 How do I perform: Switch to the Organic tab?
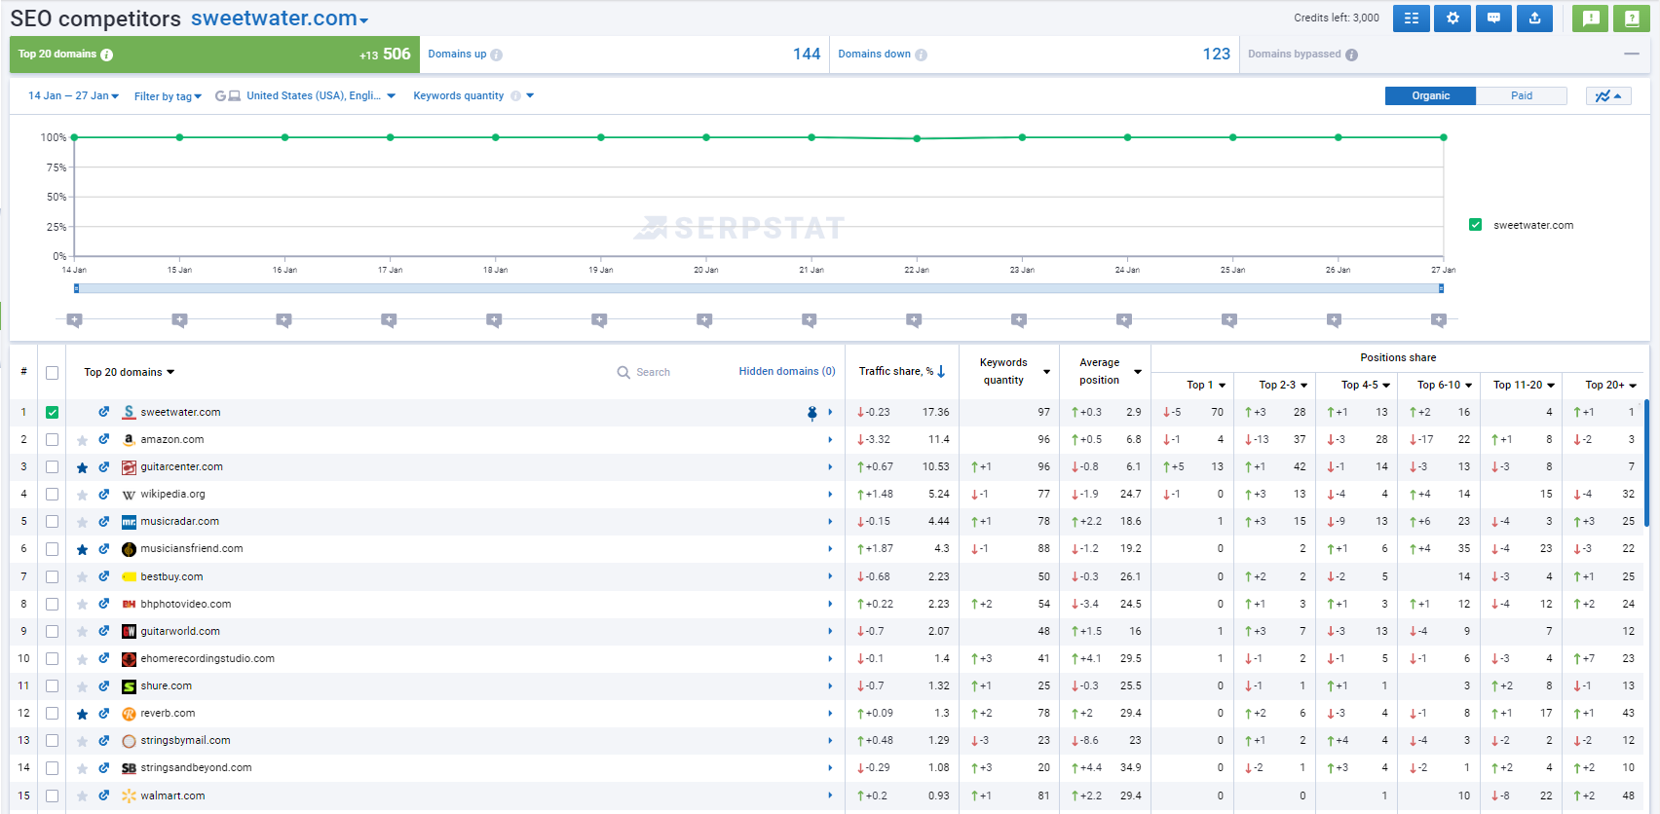click(1430, 95)
